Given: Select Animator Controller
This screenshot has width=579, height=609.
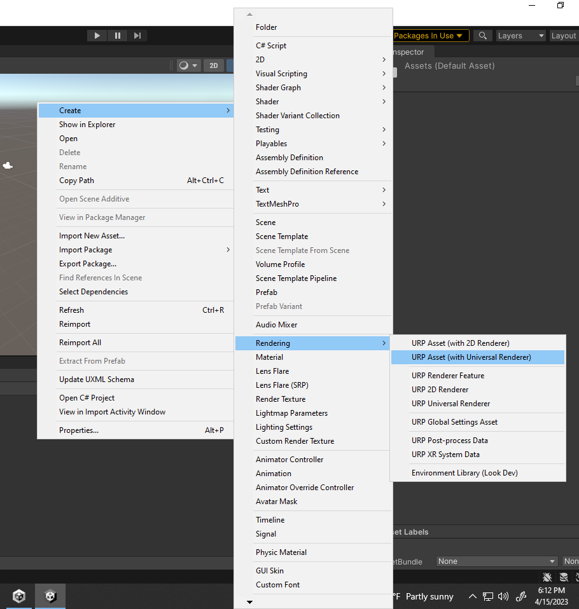Looking at the screenshot, I should (x=314, y=460).
